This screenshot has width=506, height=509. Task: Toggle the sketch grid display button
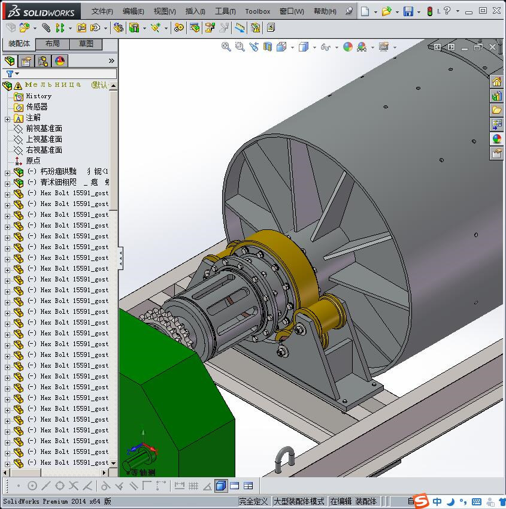point(193,486)
